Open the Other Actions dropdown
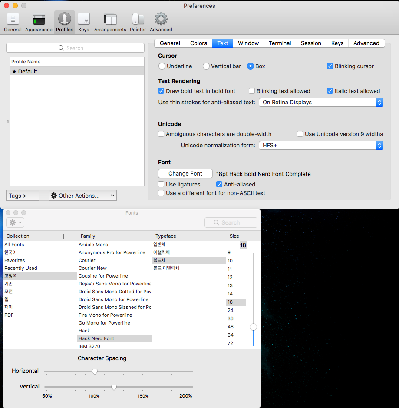This screenshot has width=399, height=408. point(83,196)
